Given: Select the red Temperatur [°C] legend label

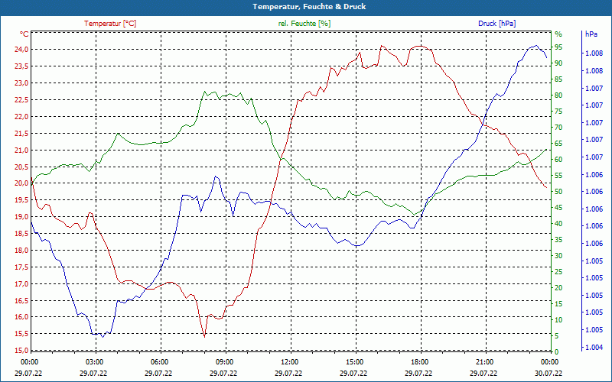Looking at the screenshot, I should coord(110,24).
